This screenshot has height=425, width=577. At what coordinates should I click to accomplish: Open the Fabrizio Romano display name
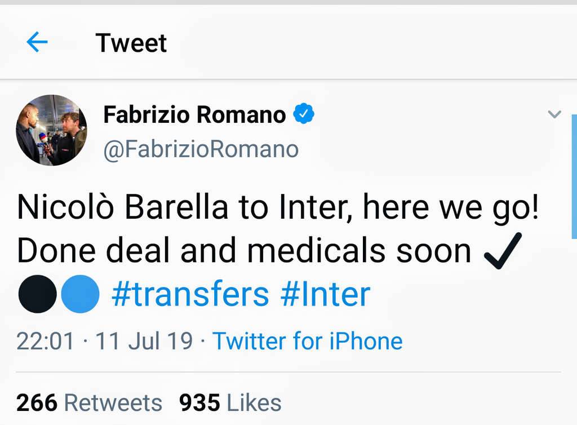194,116
